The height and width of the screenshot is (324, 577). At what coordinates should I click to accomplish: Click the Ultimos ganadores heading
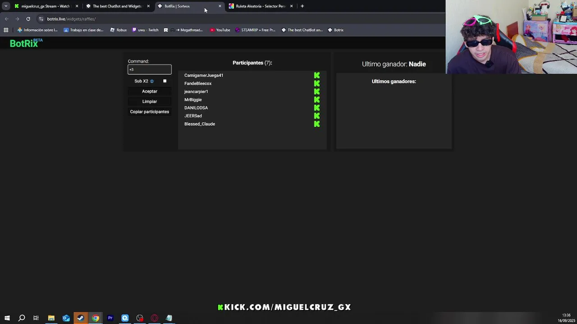click(x=394, y=81)
